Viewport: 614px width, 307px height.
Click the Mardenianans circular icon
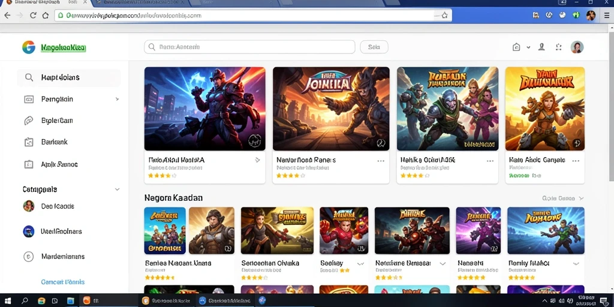(28, 257)
